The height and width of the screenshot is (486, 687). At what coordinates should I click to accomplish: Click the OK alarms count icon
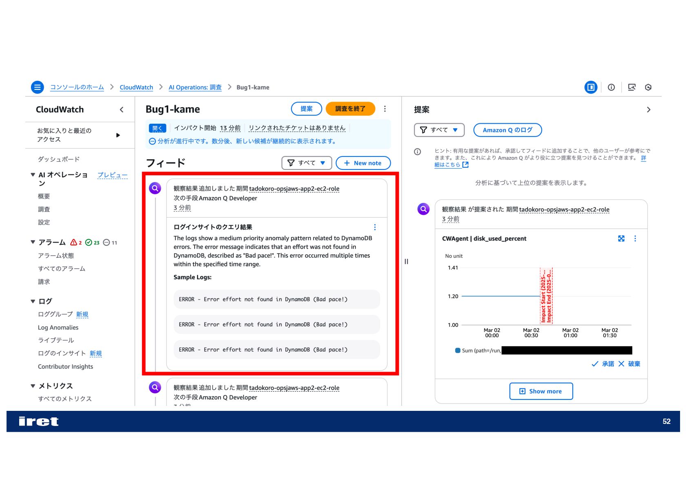(89, 242)
